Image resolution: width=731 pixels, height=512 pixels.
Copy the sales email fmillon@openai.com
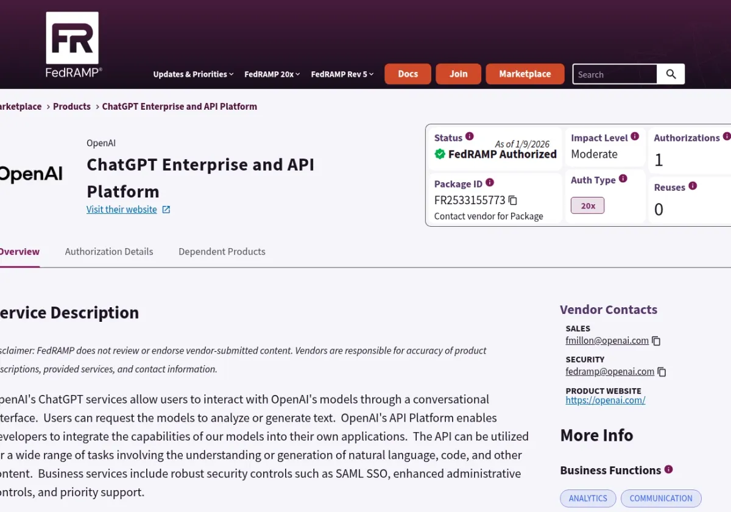tap(656, 341)
